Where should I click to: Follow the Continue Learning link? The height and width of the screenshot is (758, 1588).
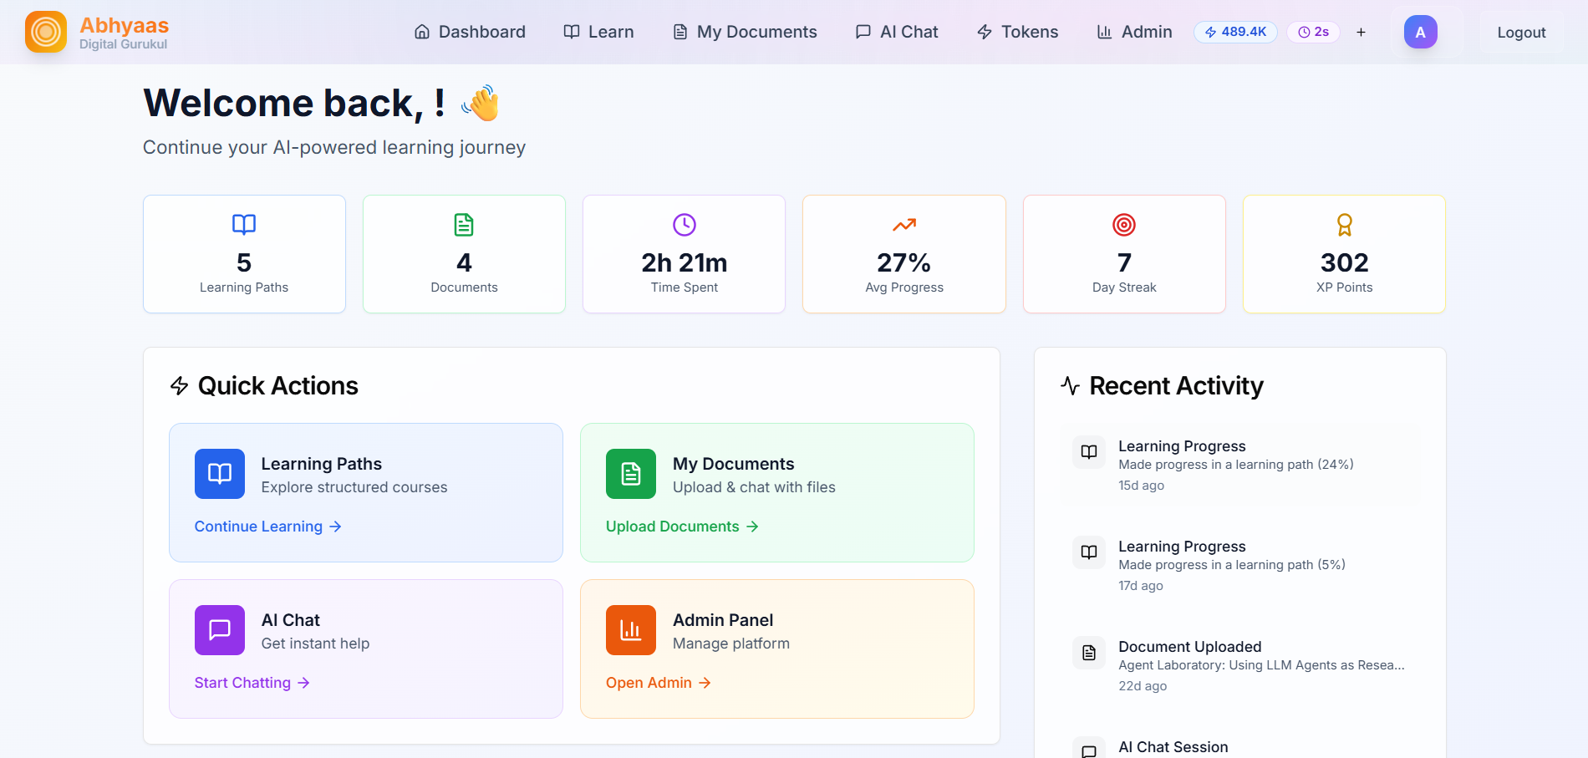(267, 527)
